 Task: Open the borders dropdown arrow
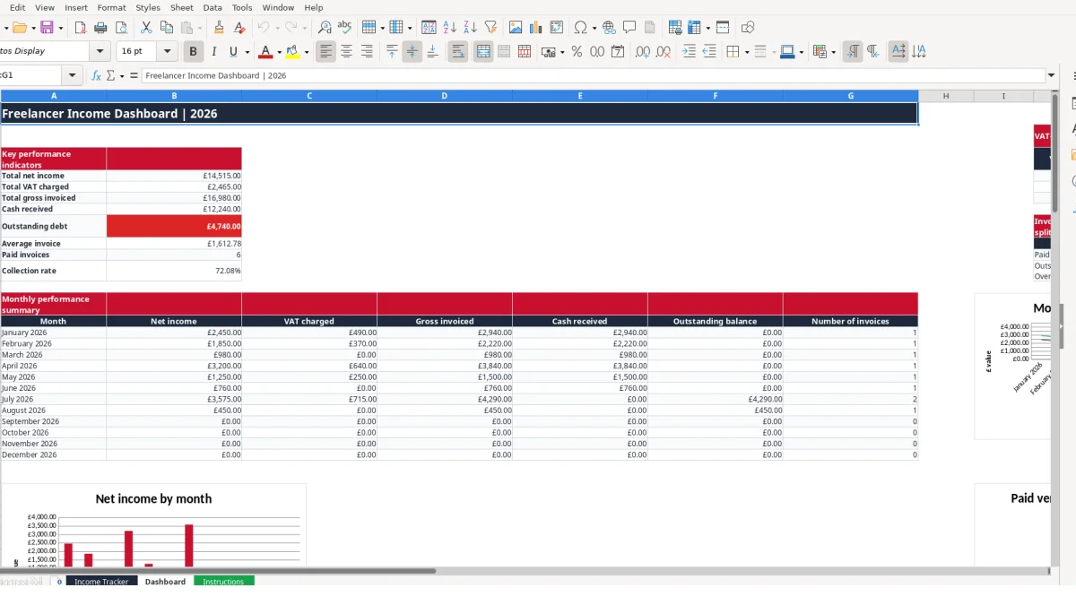[x=746, y=52]
